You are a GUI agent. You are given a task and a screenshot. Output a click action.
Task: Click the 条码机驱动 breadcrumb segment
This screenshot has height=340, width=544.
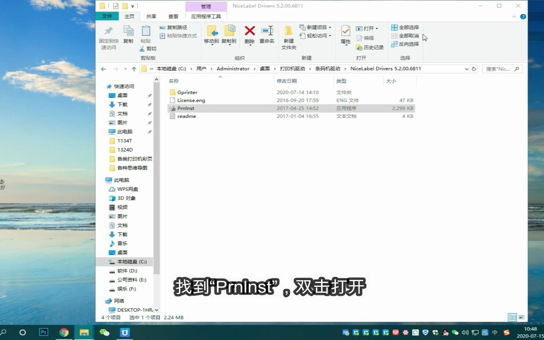[x=328, y=69]
